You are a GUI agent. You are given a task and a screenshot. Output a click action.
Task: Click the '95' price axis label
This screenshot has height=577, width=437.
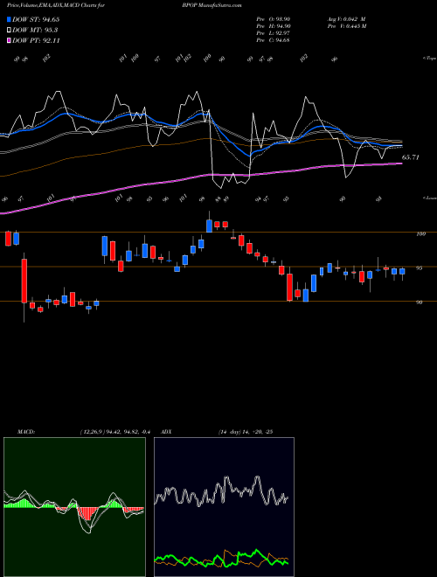(x=419, y=268)
